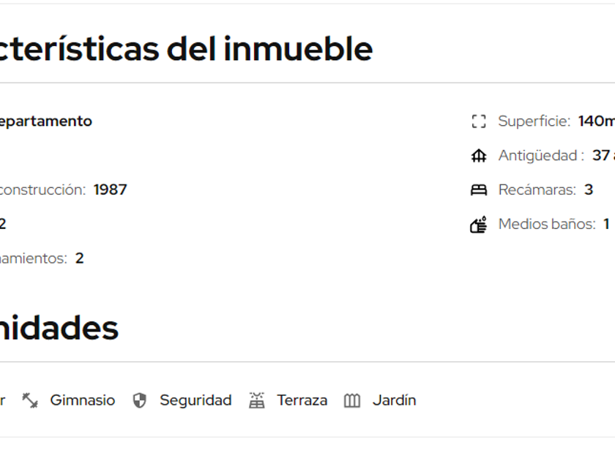
Task: Select the Jardín amenity label
Action: [x=394, y=400]
